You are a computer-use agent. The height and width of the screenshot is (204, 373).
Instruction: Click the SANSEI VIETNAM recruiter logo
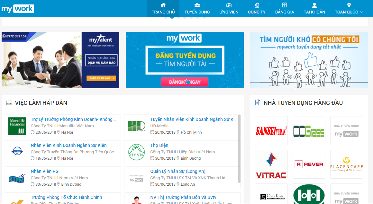click(271, 131)
